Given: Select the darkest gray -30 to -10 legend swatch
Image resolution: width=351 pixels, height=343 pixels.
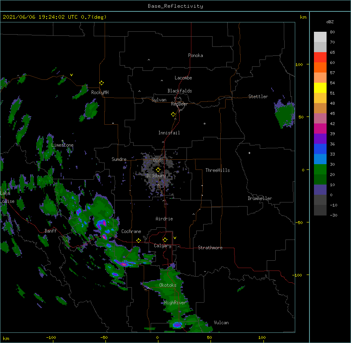Looking at the screenshot, I should click(x=320, y=210).
